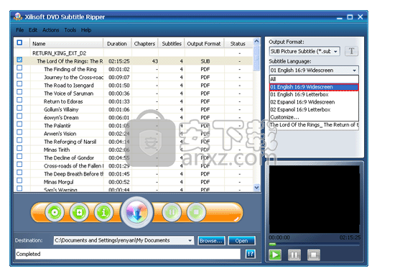Check The Finding of the Ring
This screenshot has width=405, height=279.
click(19, 68)
